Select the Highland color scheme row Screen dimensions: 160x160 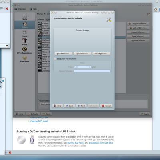click(x=44, y=40)
